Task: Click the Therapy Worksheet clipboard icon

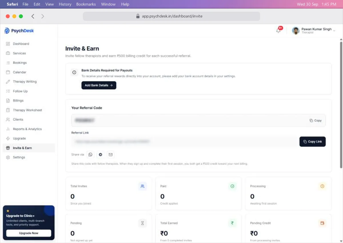Action: point(8,110)
